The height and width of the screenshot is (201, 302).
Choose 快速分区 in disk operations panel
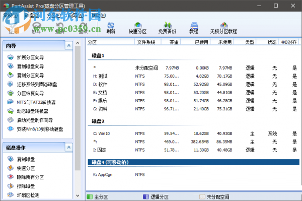(26, 168)
